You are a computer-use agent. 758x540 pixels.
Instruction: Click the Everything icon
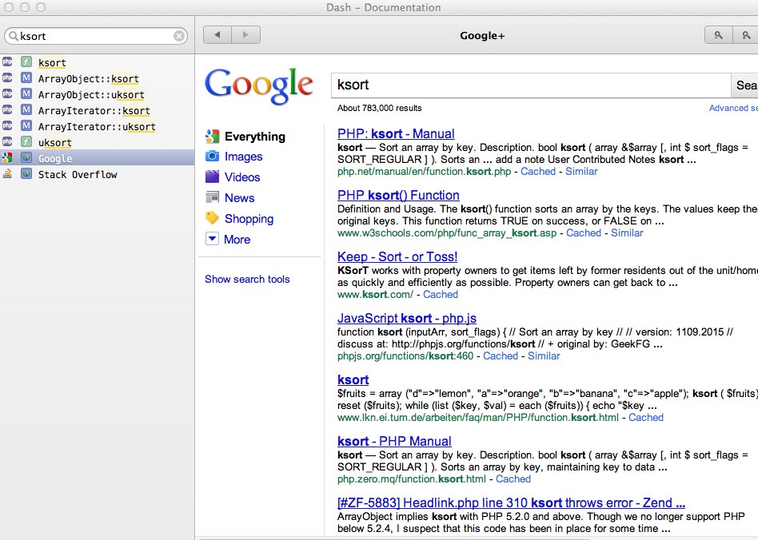pyautogui.click(x=212, y=137)
